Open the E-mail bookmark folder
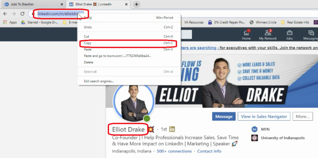The image size is (318, 158). coord(70,22)
